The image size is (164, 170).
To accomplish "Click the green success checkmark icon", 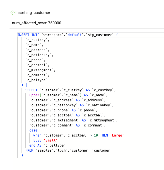I will pyautogui.click(x=13, y=13).
